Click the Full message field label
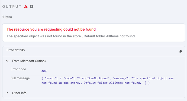187x101 pixels. [x=20, y=78]
